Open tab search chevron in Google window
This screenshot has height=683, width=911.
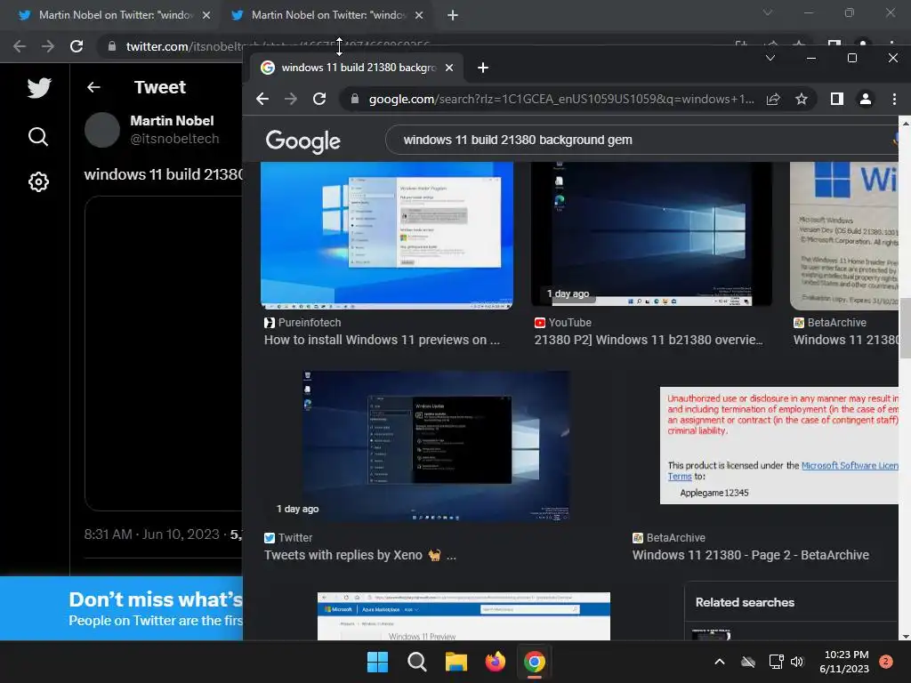click(770, 58)
